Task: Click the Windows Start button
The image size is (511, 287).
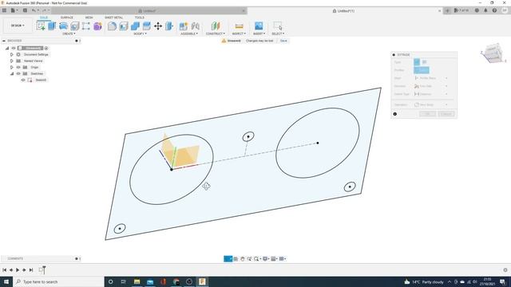Action: 6,281
